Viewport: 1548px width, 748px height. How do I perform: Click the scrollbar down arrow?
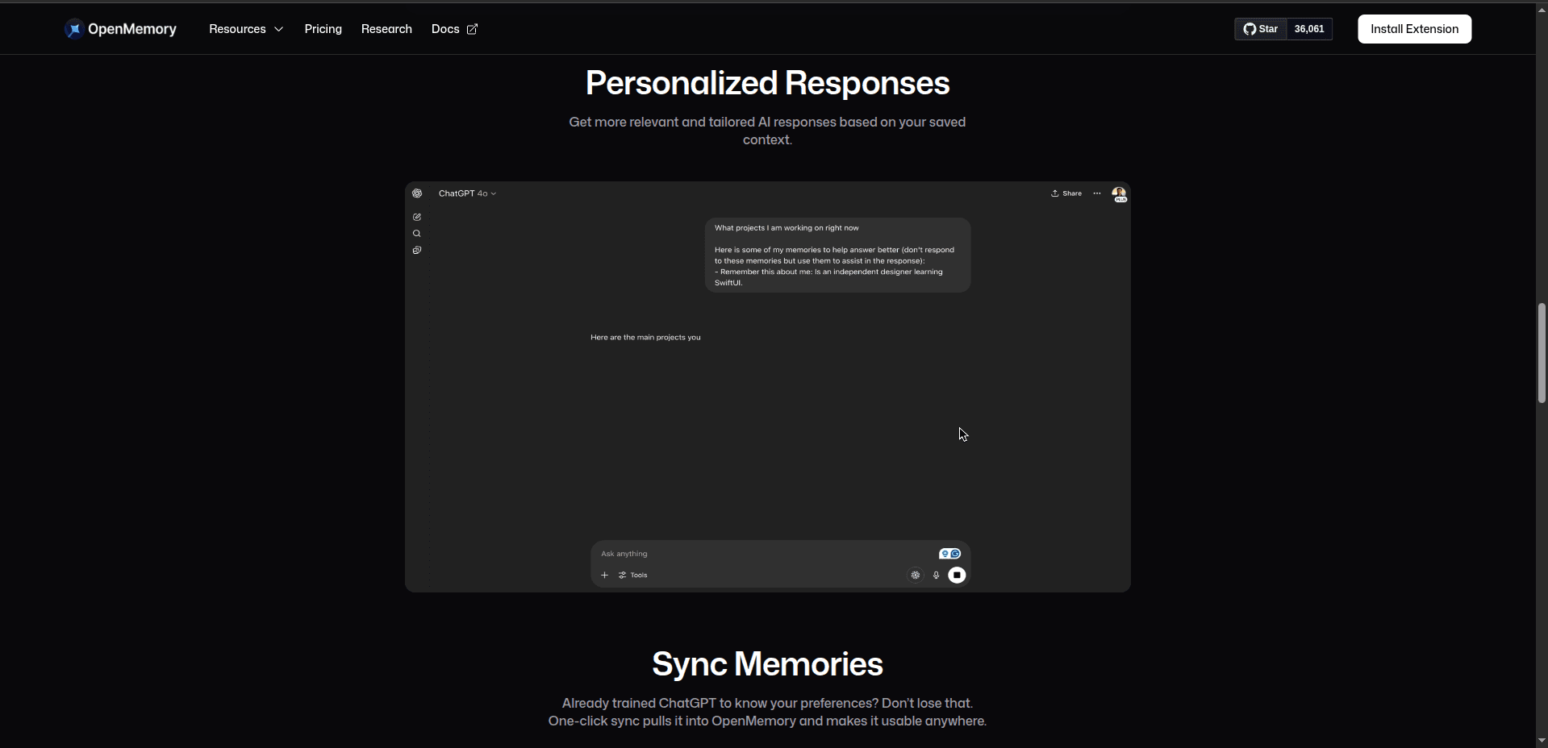[1542, 740]
